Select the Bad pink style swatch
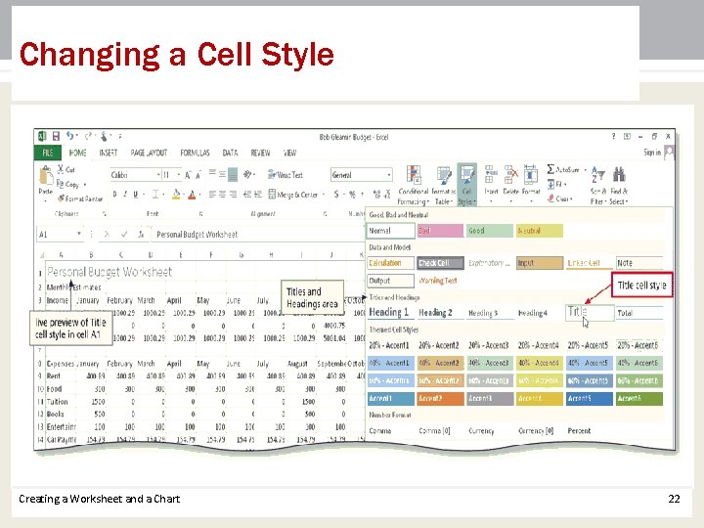 (440, 231)
